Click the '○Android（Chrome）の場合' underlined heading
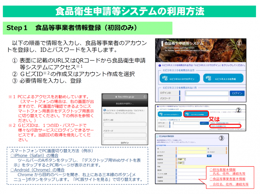 (x=38, y=170)
